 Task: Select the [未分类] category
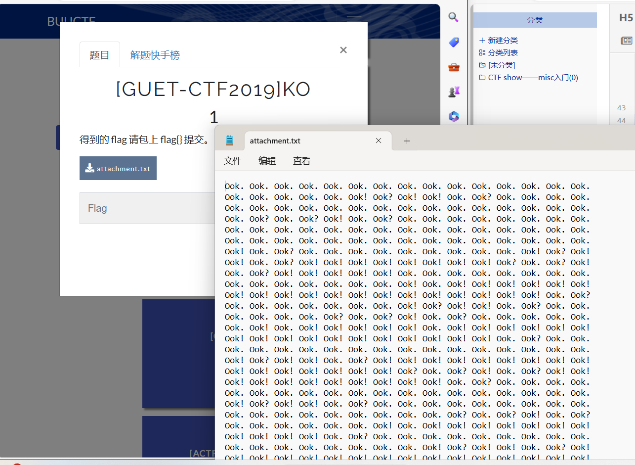coord(502,65)
